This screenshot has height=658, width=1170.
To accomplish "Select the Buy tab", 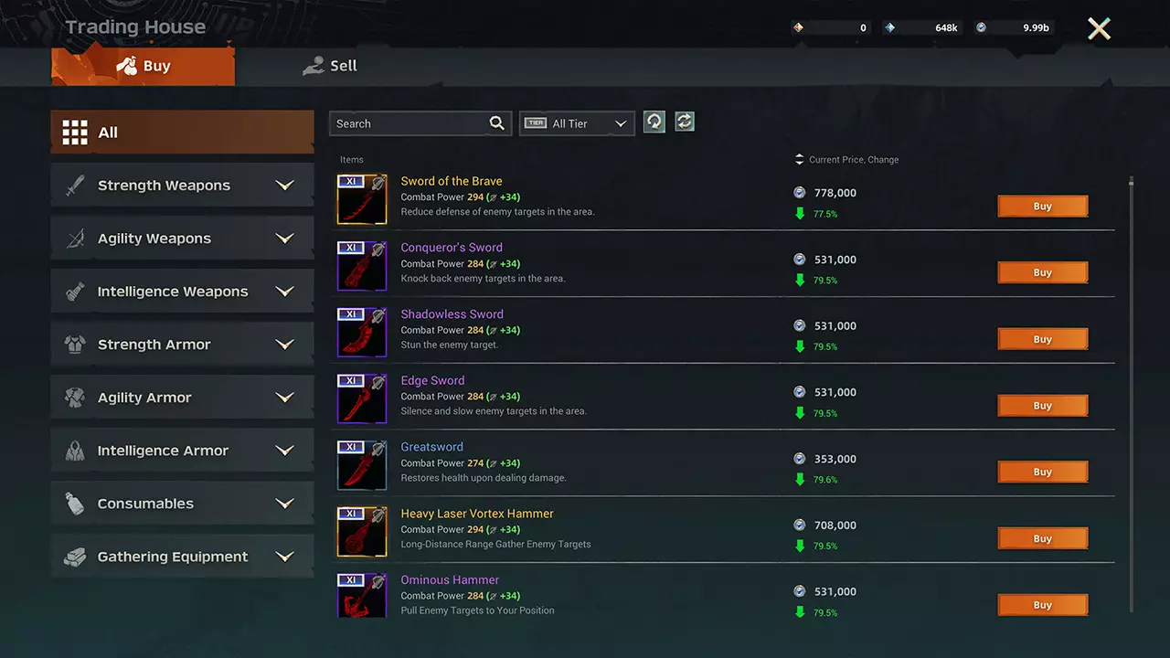I will (x=144, y=67).
